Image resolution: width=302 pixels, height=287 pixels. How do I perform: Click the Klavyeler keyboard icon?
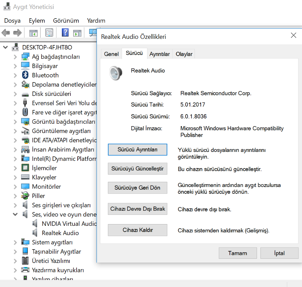[25, 177]
